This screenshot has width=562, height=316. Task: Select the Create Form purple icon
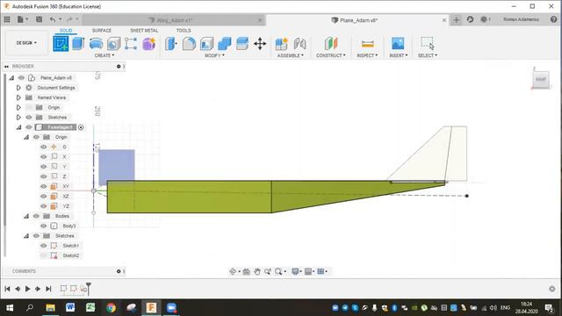pyautogui.click(x=148, y=44)
